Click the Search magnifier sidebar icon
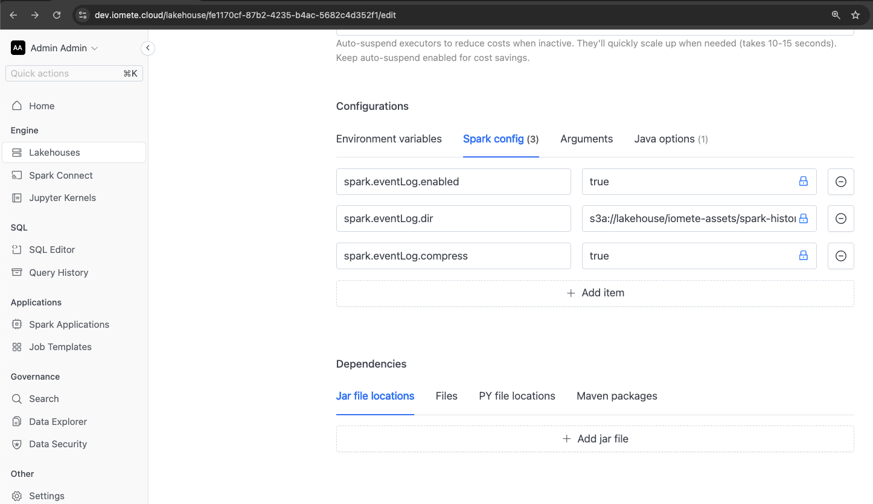873x504 pixels. tap(17, 399)
